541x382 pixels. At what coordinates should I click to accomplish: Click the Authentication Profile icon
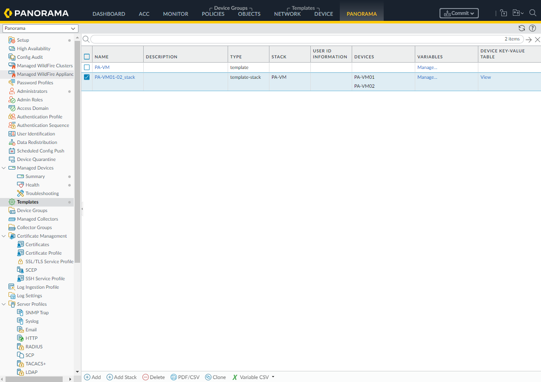point(12,117)
